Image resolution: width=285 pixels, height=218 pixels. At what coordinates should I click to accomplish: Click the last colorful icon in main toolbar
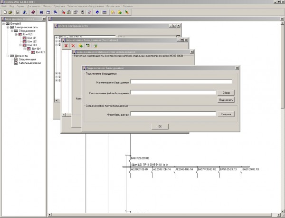127,11
